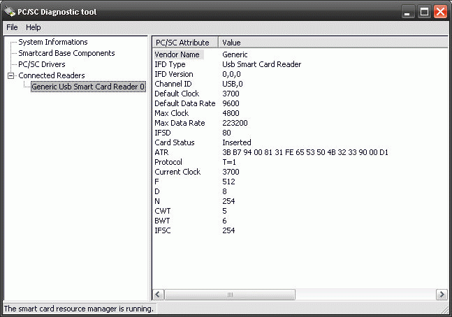Select the Default Data Rate attribute

(x=184, y=103)
